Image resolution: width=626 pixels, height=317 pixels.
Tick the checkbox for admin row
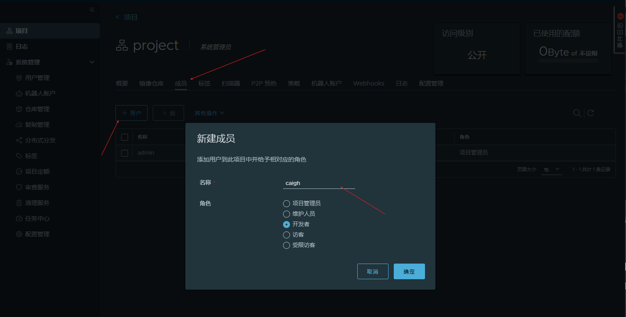(125, 153)
